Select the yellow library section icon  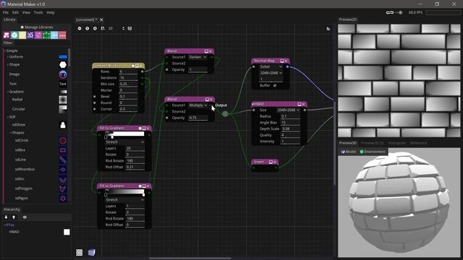[22, 35]
